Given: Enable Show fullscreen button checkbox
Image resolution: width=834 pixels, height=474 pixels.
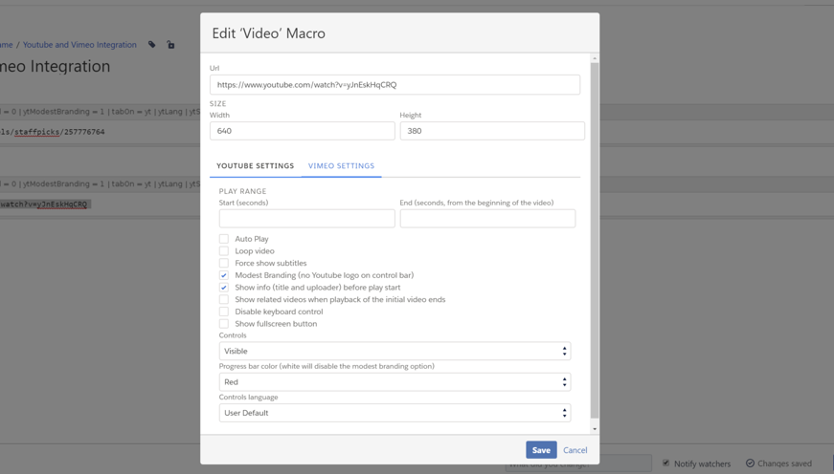Looking at the screenshot, I should (224, 324).
